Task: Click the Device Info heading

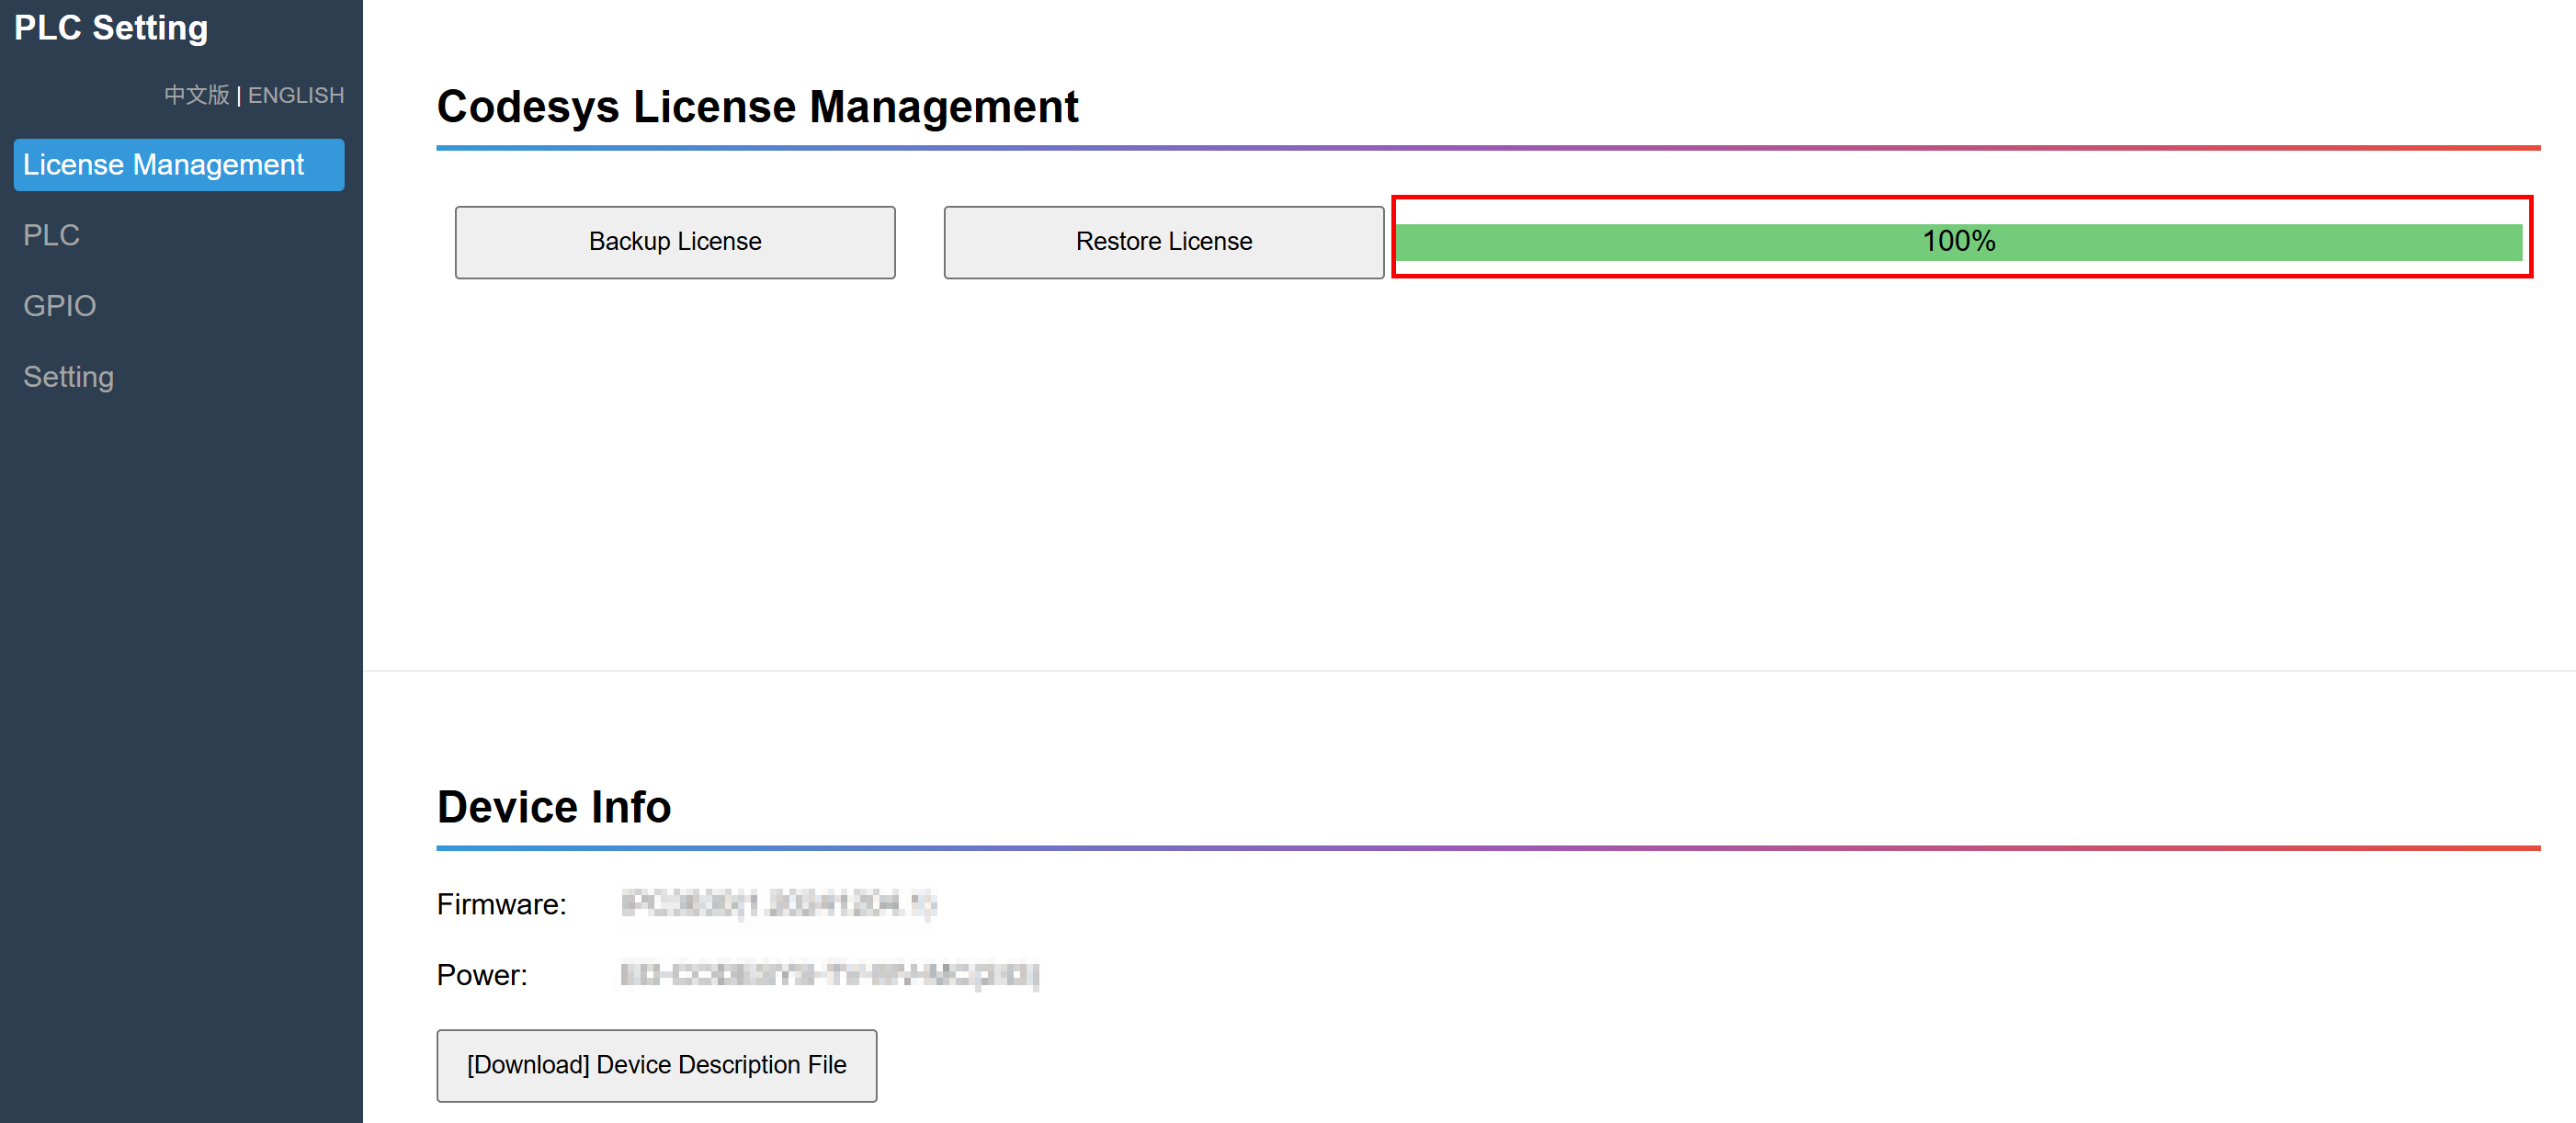Action: tap(553, 807)
